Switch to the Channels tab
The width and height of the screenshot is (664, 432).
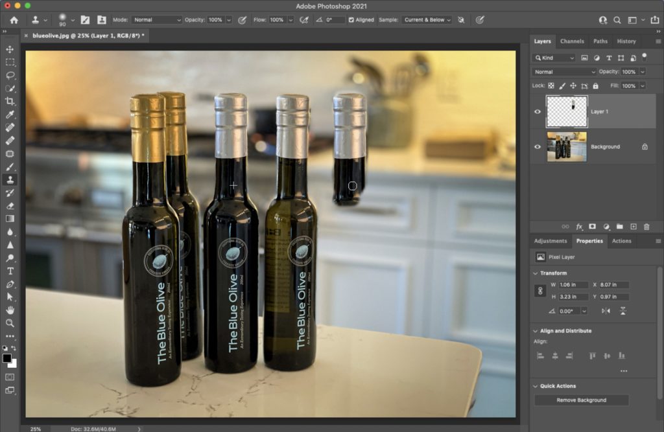(x=572, y=41)
